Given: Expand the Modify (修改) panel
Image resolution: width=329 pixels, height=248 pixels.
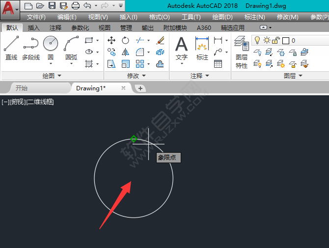Looking at the screenshot, I should [137, 76].
